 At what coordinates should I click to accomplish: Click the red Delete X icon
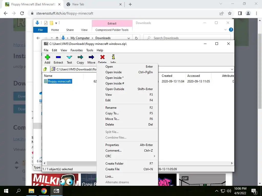[x=102, y=57]
